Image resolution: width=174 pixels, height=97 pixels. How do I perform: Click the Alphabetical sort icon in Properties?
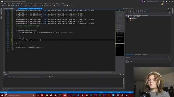(129, 61)
